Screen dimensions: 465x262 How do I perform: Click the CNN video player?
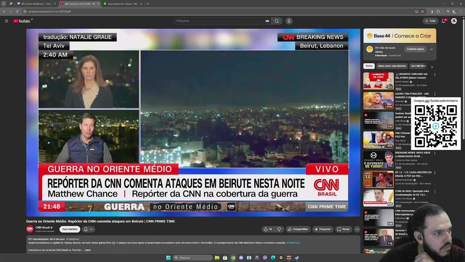click(x=193, y=122)
